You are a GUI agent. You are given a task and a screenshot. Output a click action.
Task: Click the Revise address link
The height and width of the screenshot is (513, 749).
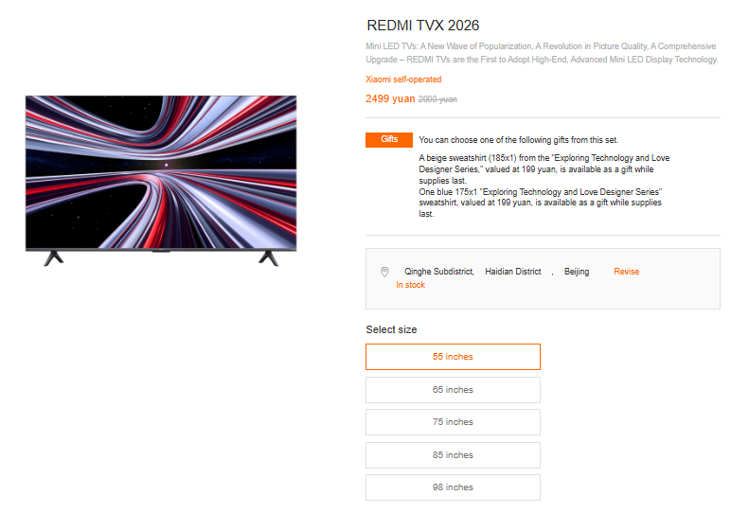[626, 272]
